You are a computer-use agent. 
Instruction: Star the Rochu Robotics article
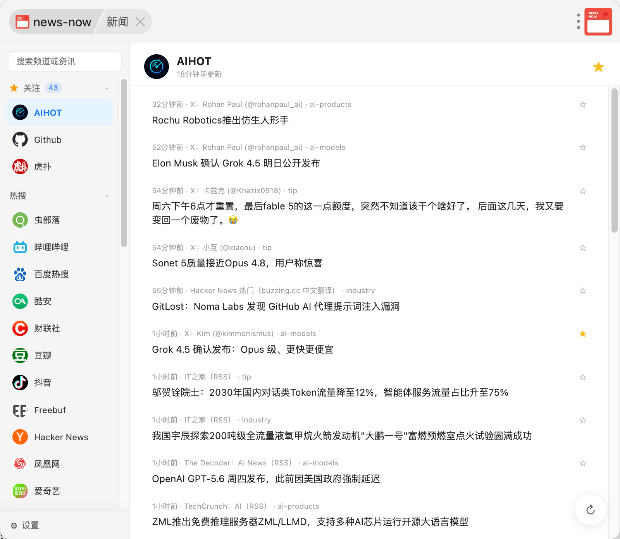tap(582, 105)
